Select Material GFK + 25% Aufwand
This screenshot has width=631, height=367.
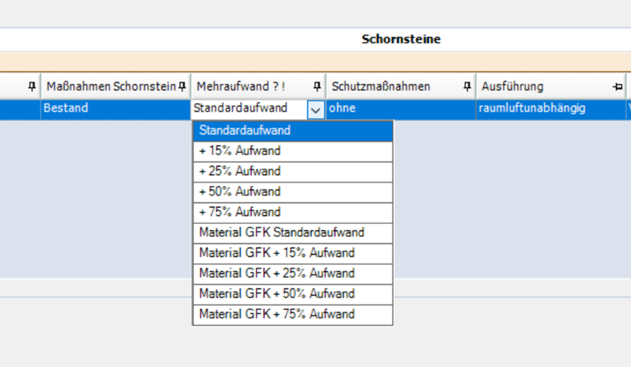293,274
